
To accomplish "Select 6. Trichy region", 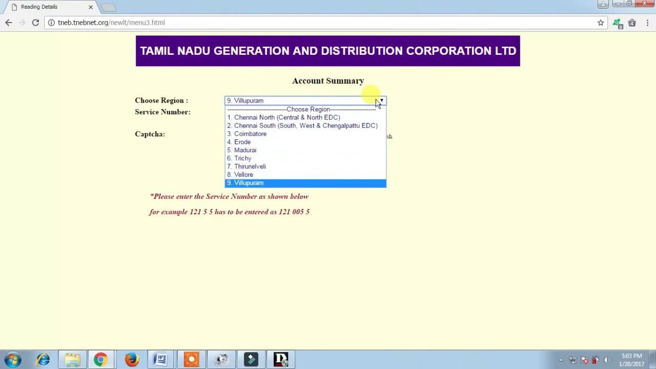I will (x=305, y=158).
